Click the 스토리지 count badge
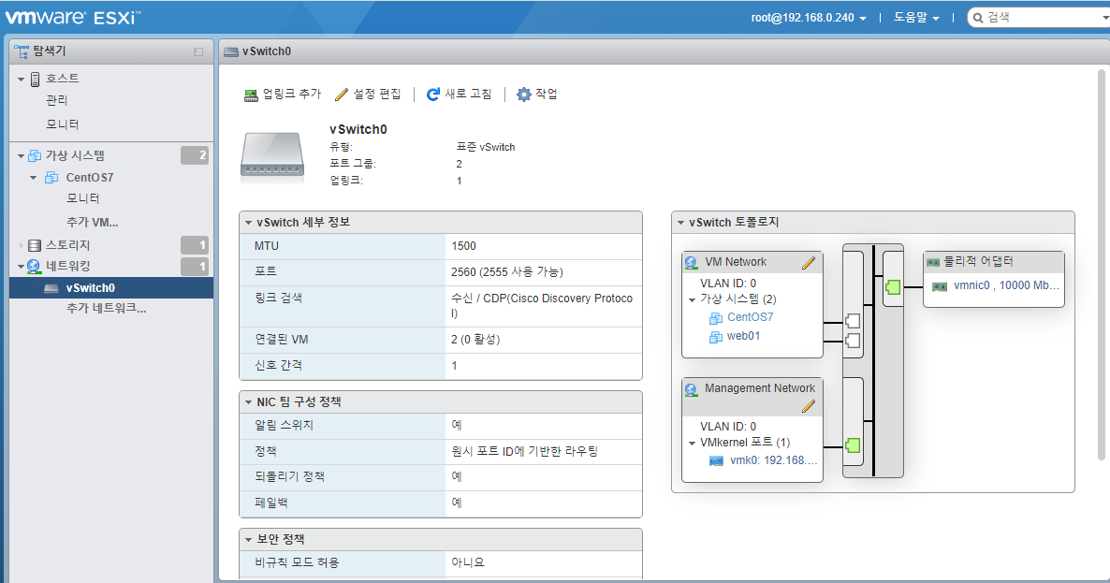 point(195,245)
